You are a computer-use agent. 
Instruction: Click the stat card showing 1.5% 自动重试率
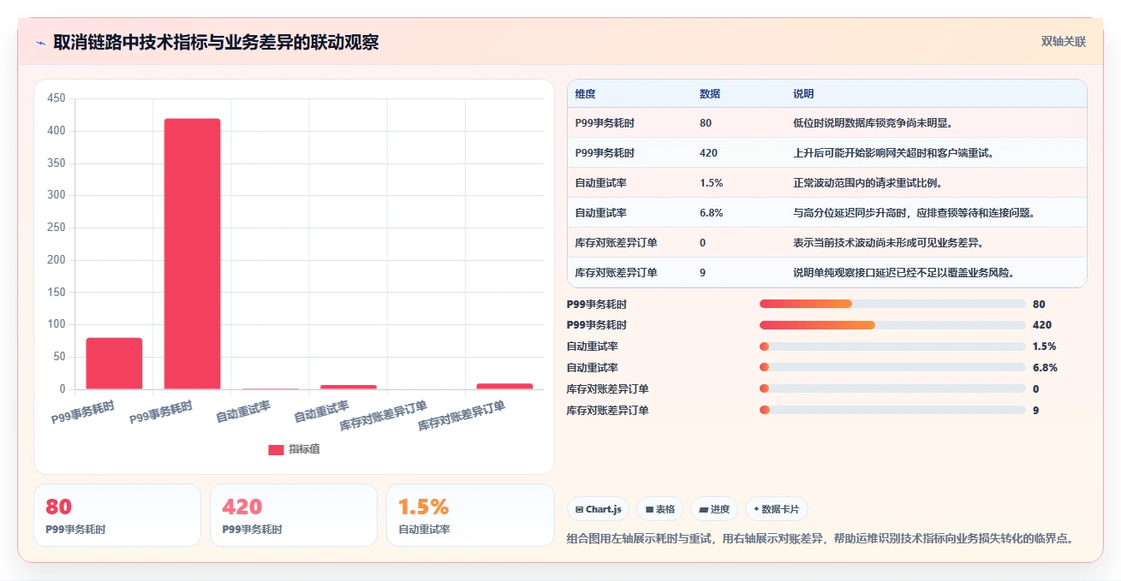[470, 515]
